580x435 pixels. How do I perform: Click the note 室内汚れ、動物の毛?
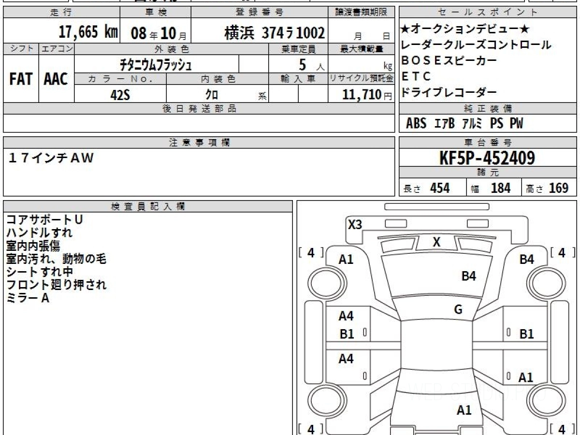[56, 259]
